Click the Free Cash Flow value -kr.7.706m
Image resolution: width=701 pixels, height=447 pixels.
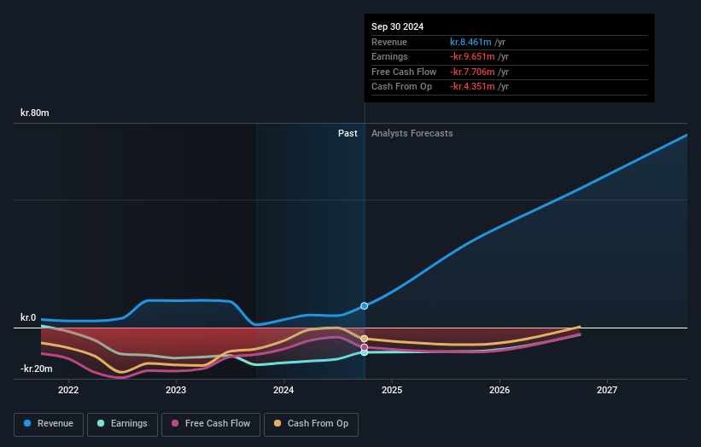coord(472,72)
